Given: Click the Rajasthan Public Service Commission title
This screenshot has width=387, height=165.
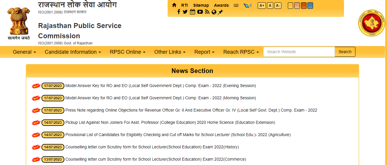Looking at the screenshot, I should 80,31.
